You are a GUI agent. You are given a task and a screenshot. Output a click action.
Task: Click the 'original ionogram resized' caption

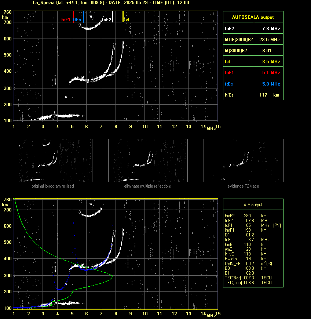click(x=53, y=186)
